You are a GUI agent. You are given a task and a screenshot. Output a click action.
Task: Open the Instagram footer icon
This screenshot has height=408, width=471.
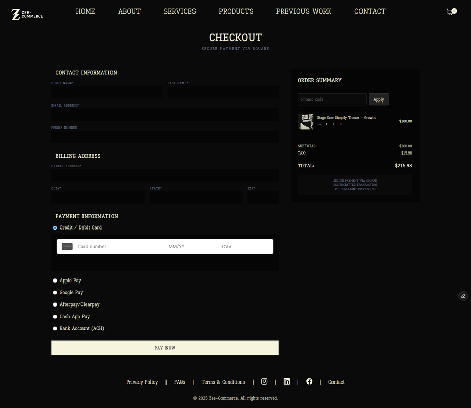click(x=264, y=381)
